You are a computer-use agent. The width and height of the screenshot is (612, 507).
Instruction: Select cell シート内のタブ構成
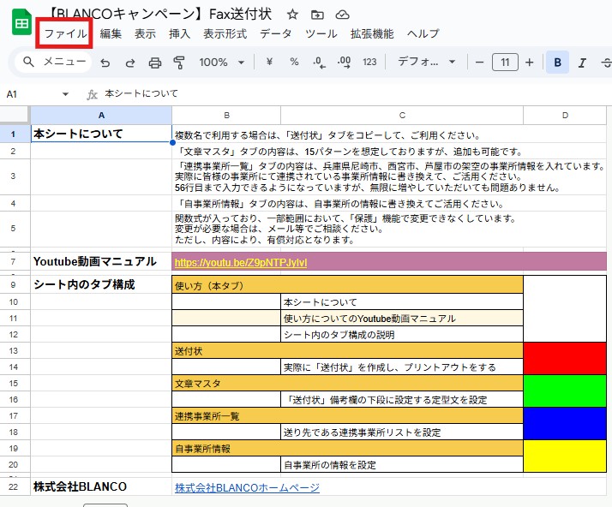(x=101, y=284)
